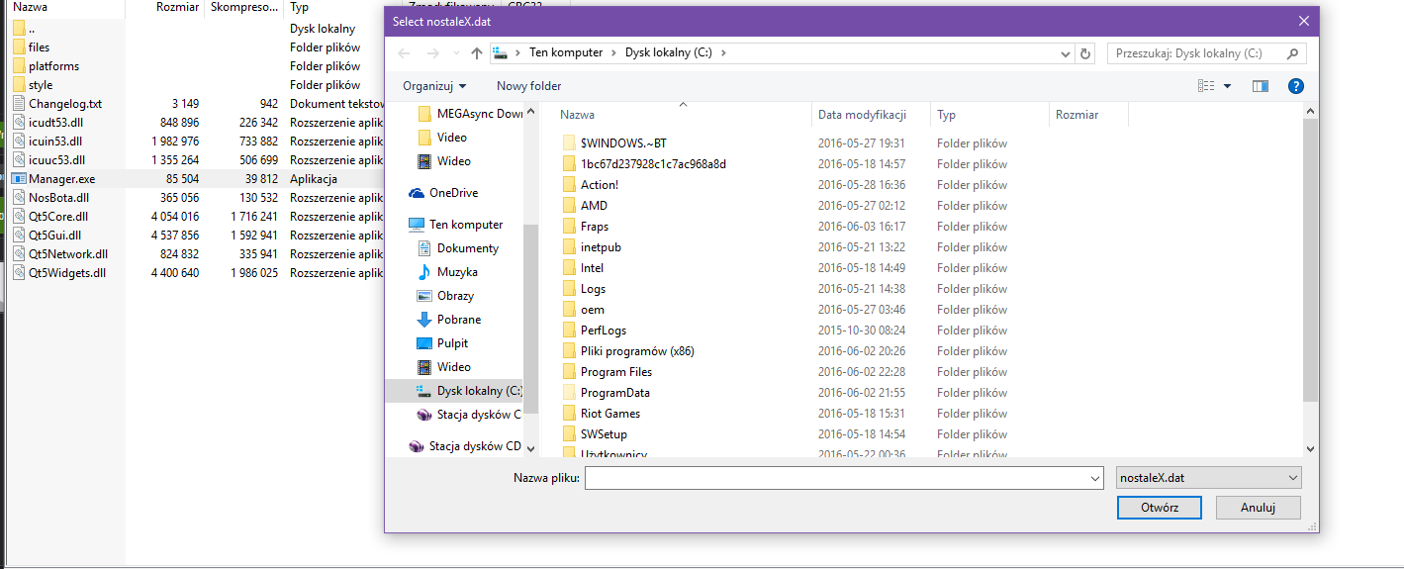Click the Back navigation arrow in dialog

tap(404, 53)
